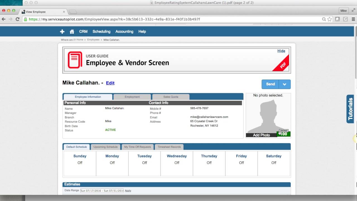Click the green RATING badge on photo

tap(284, 134)
